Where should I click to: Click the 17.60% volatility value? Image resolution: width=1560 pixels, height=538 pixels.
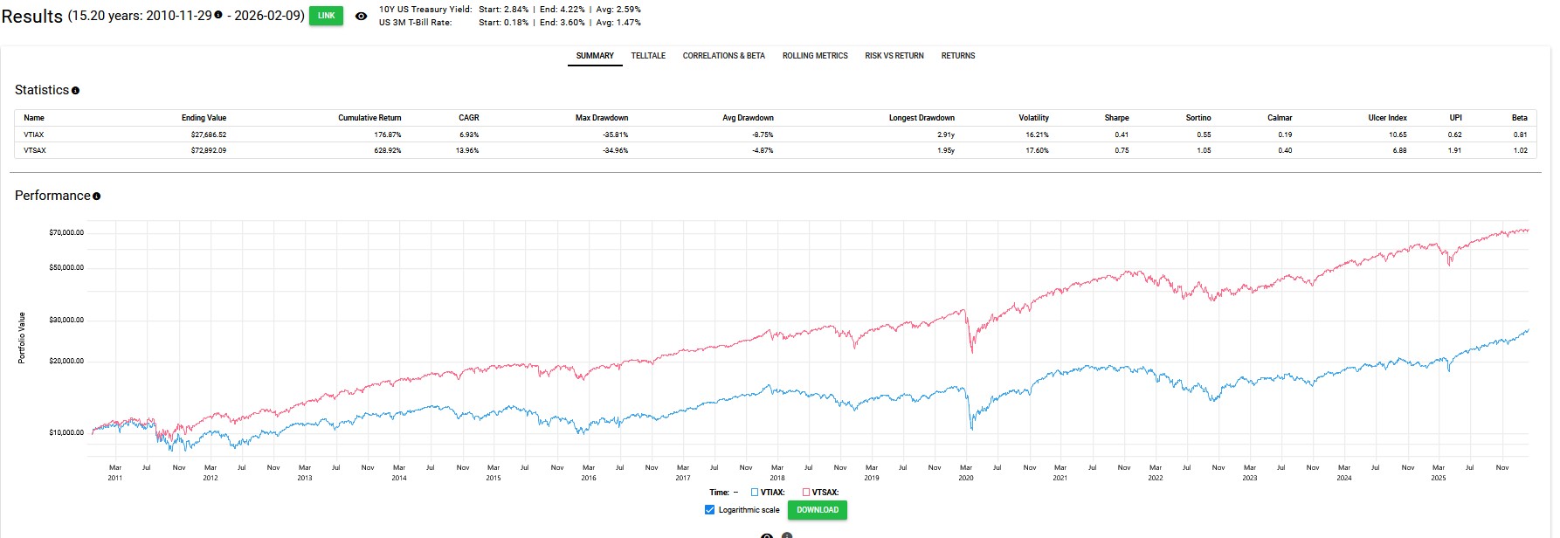click(x=1037, y=151)
